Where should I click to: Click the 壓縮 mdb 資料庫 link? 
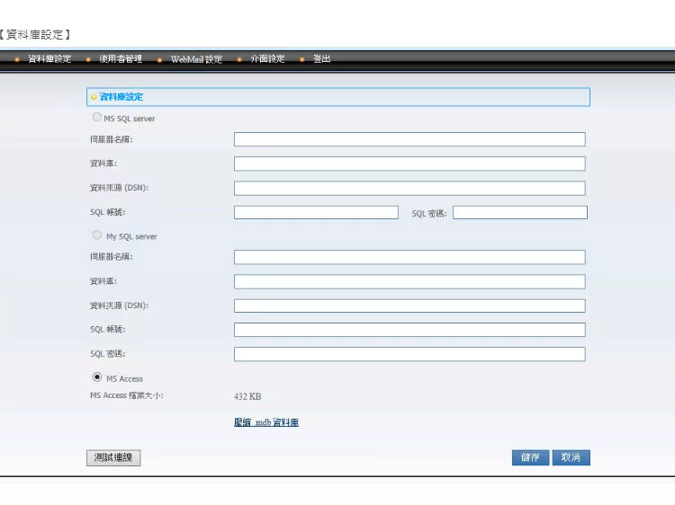[266, 422]
